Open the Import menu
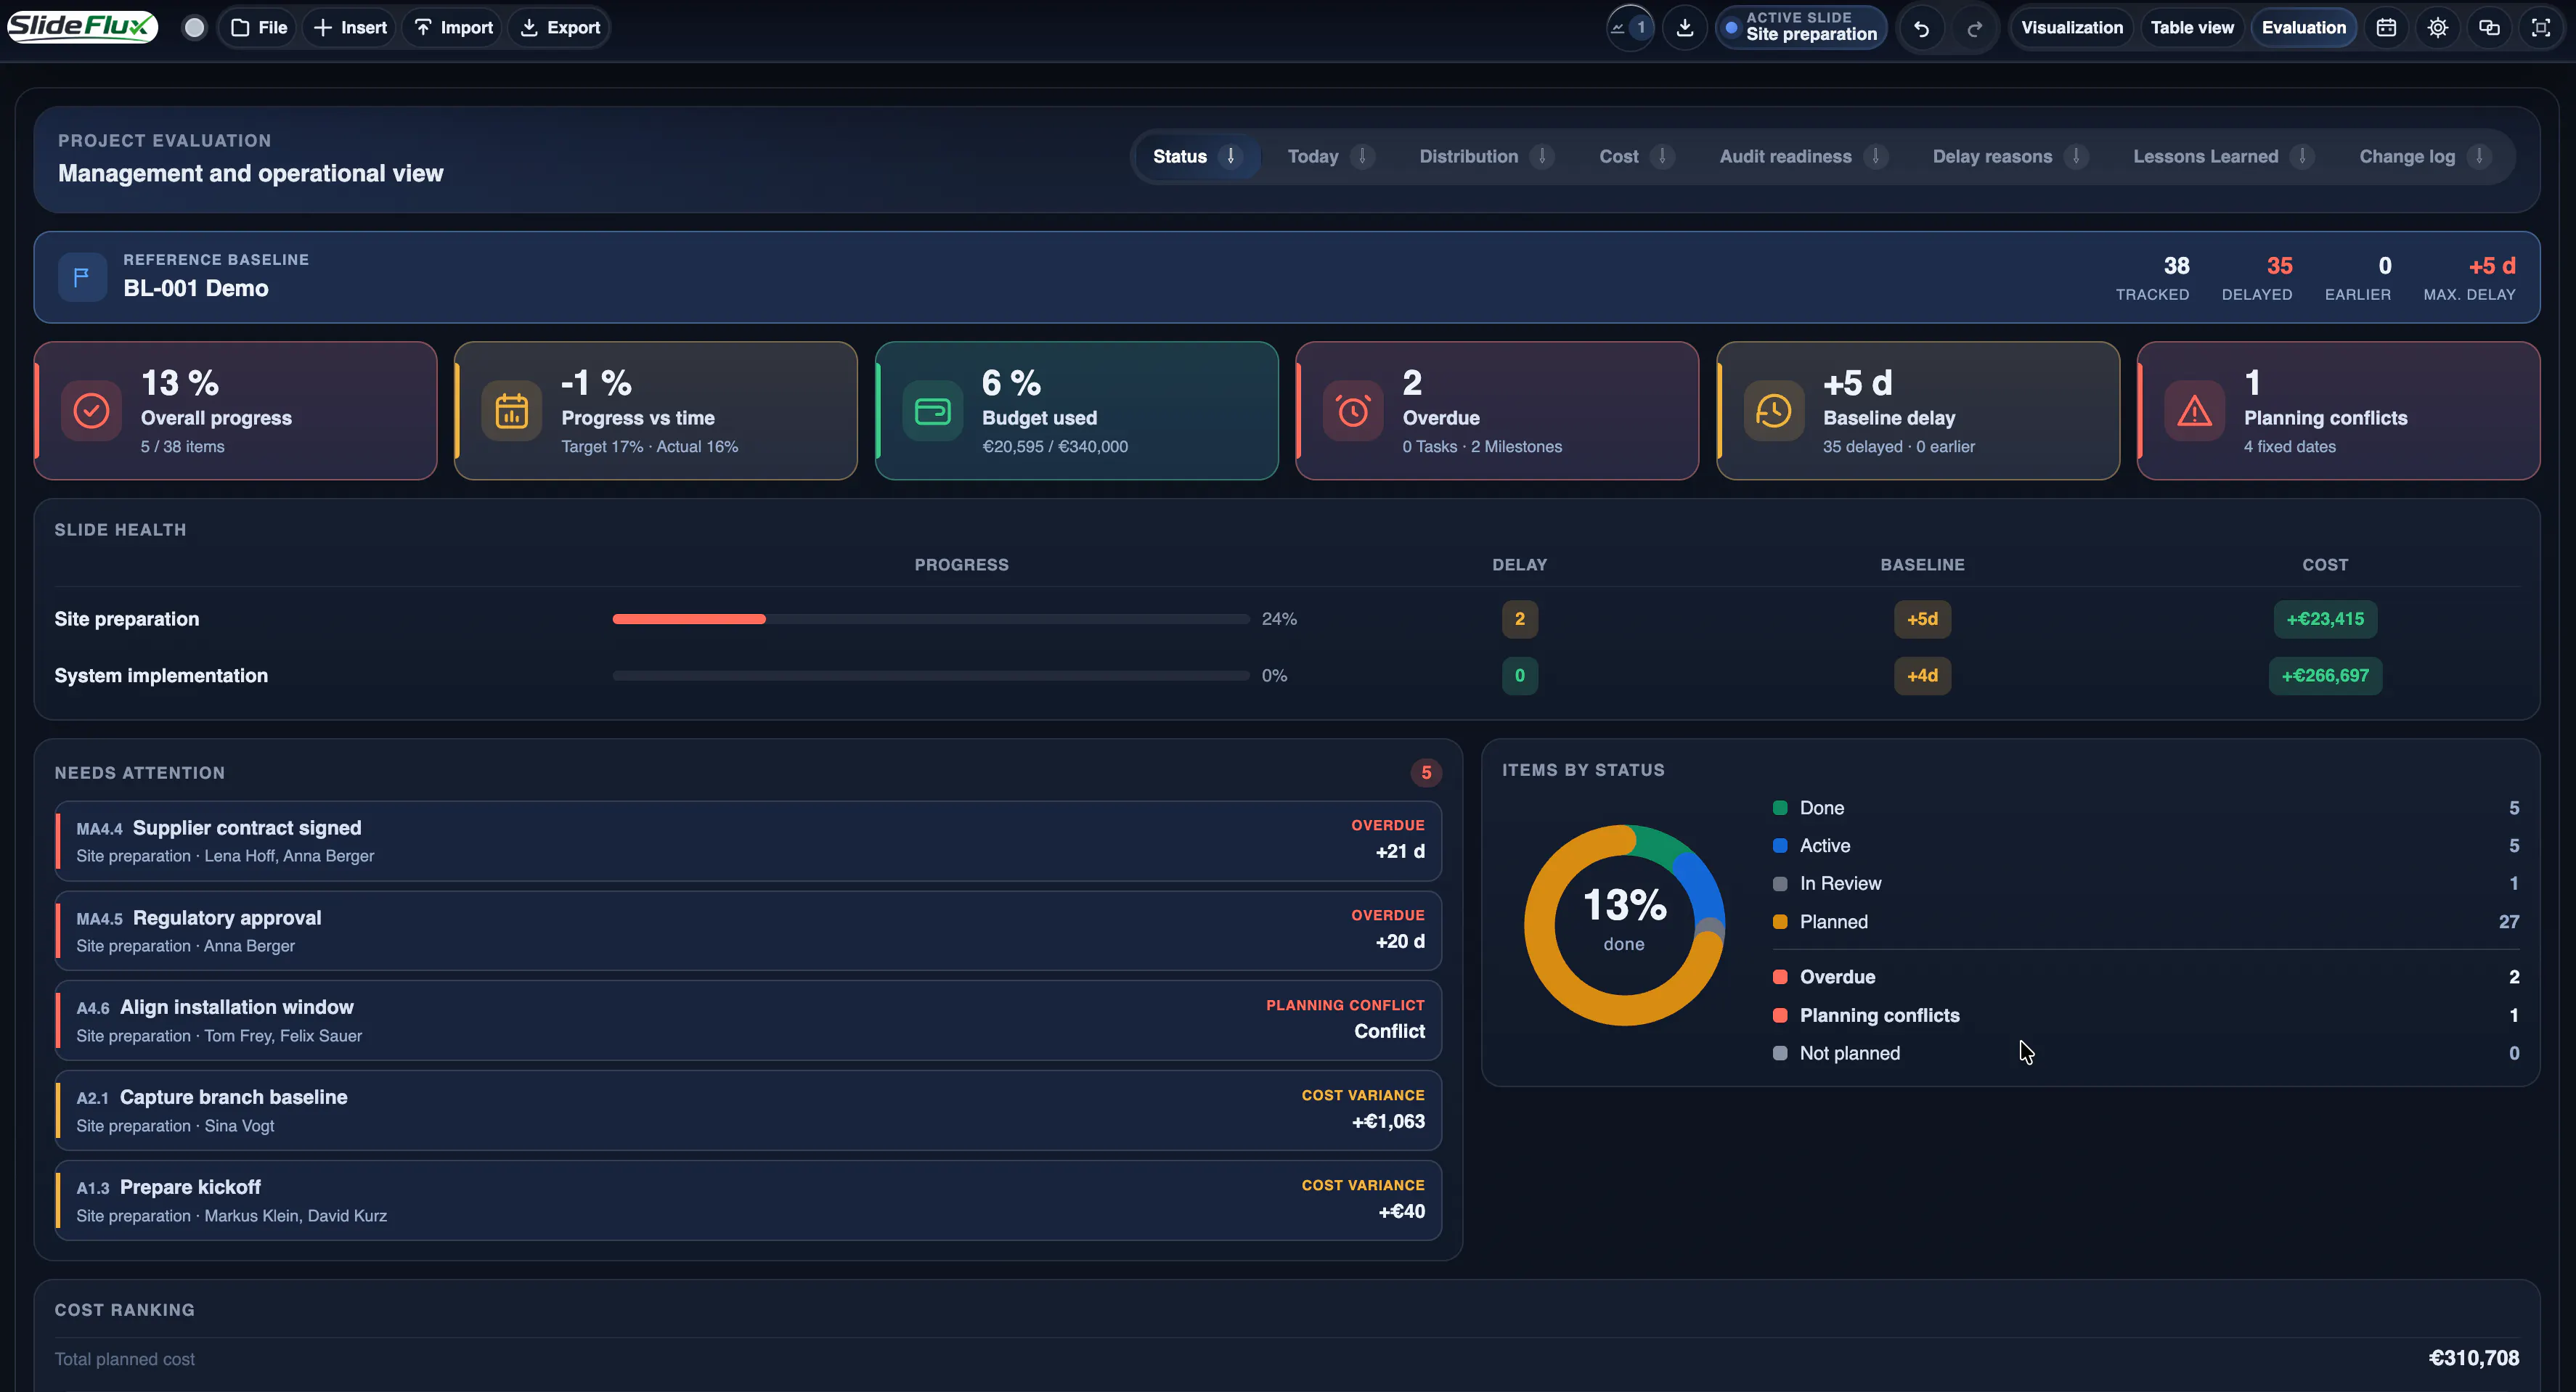The image size is (2576, 1392). pyautogui.click(x=454, y=28)
